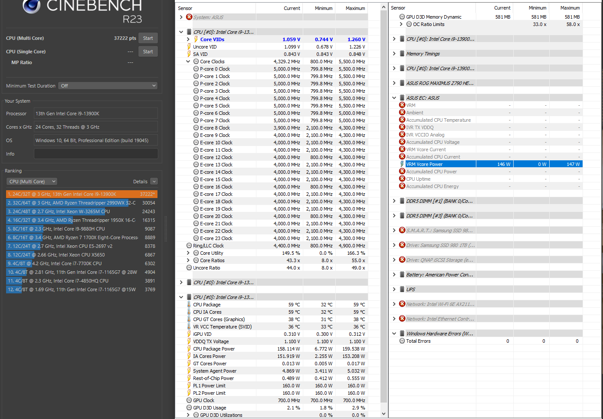Click the 37222 pts multi core score
603x419 pixels.
pyautogui.click(x=125, y=38)
